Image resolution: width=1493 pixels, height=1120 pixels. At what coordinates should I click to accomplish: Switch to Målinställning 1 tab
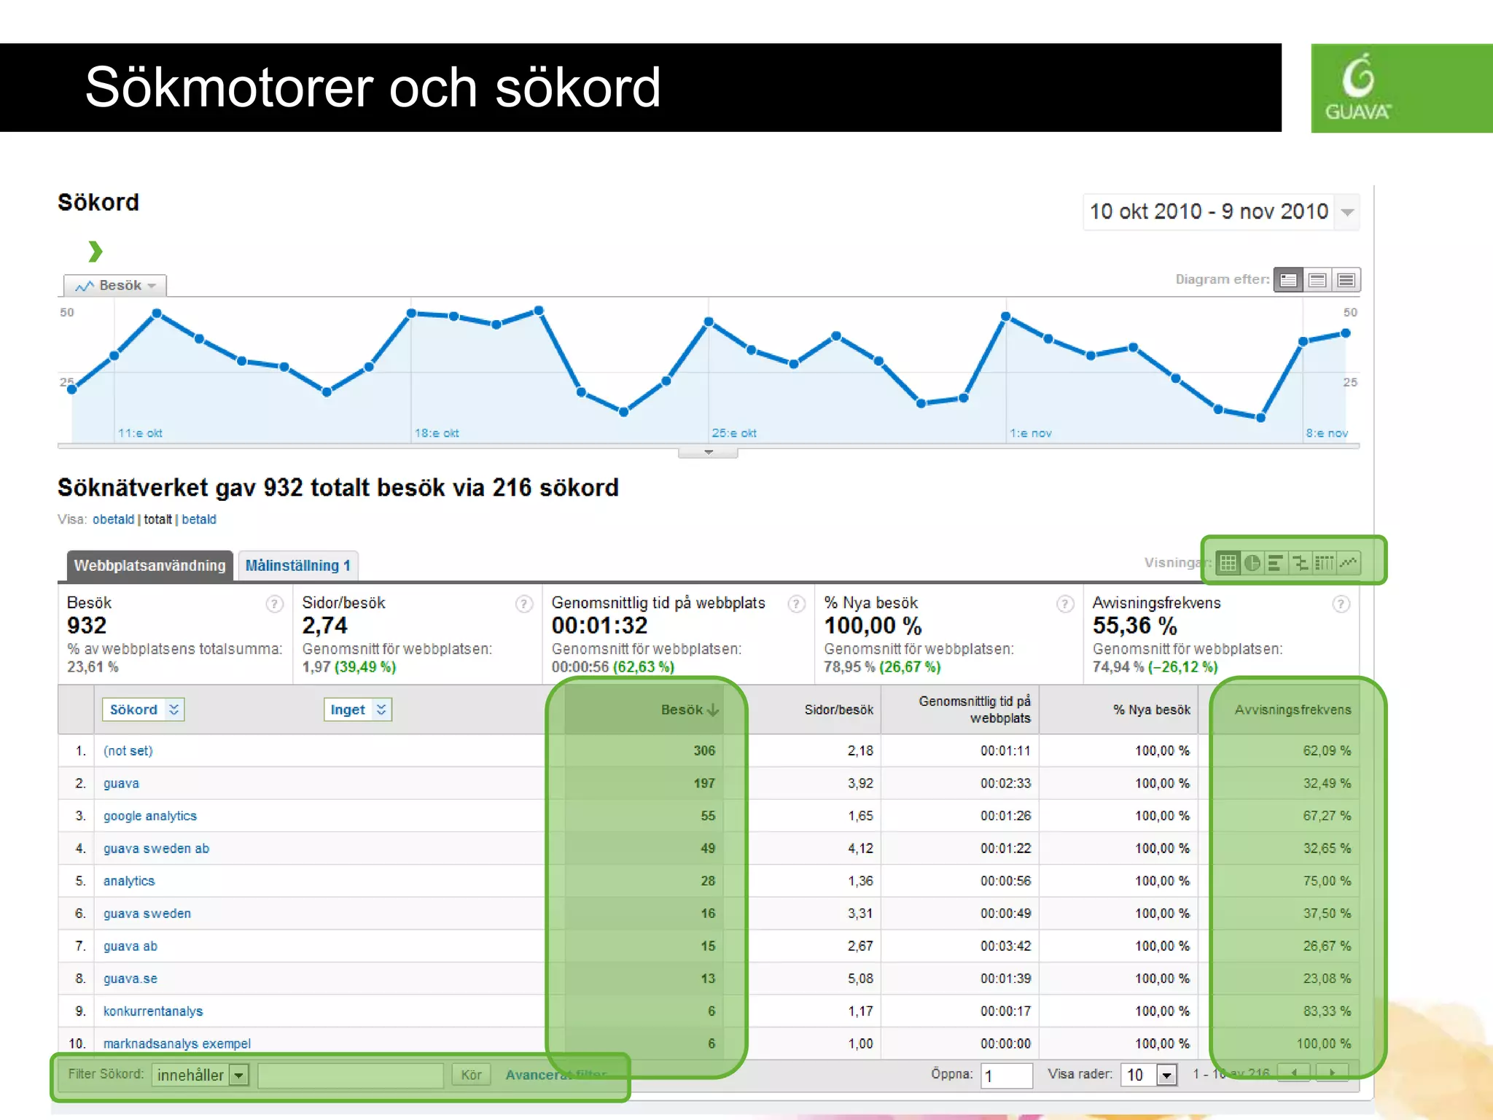297,566
